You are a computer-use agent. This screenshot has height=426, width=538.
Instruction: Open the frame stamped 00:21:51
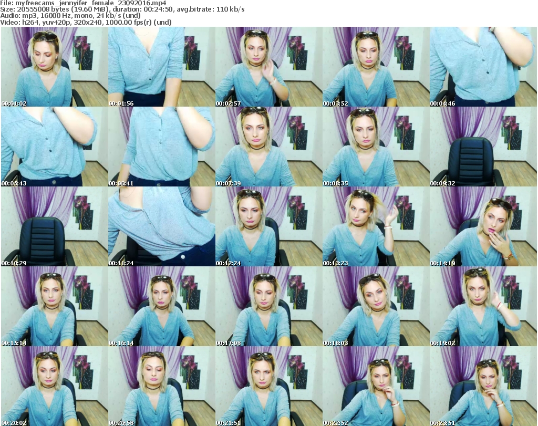pos(268,386)
